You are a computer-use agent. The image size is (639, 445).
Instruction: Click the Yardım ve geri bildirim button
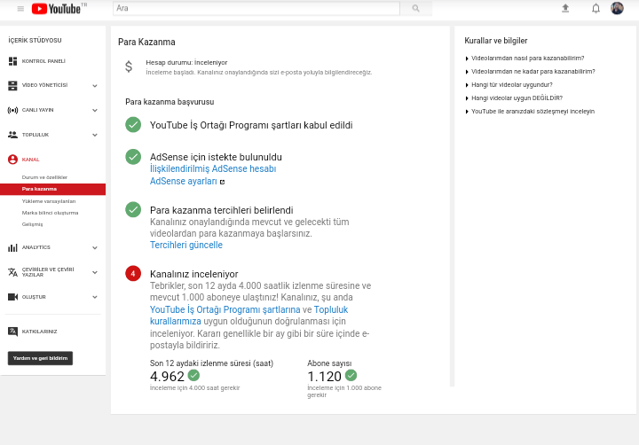pos(40,358)
